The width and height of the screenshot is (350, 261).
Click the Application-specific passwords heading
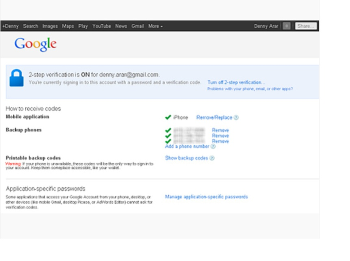tap(45, 189)
